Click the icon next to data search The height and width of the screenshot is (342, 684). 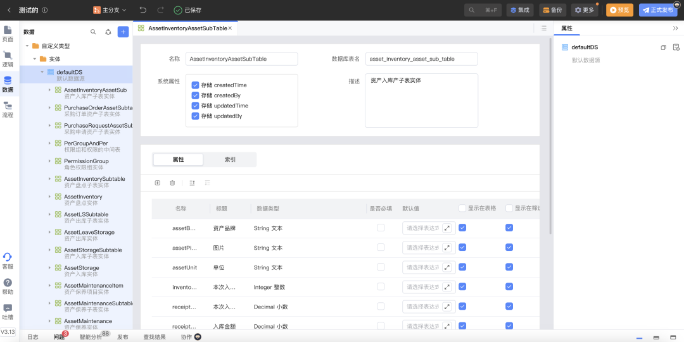click(x=108, y=32)
